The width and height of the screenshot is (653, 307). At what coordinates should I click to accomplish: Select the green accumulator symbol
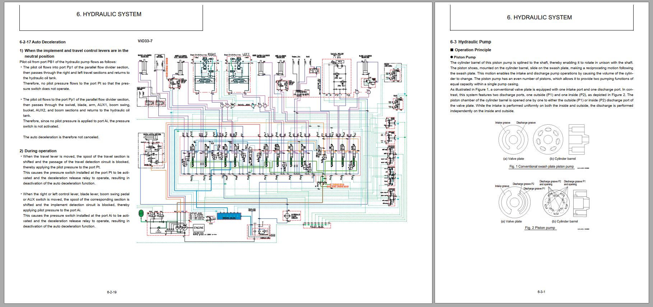pos(141,214)
